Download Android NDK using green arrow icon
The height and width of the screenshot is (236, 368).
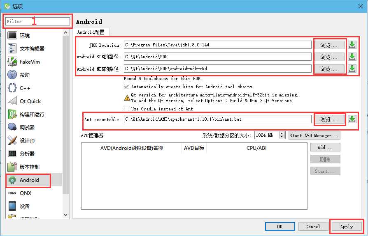tap(352, 69)
